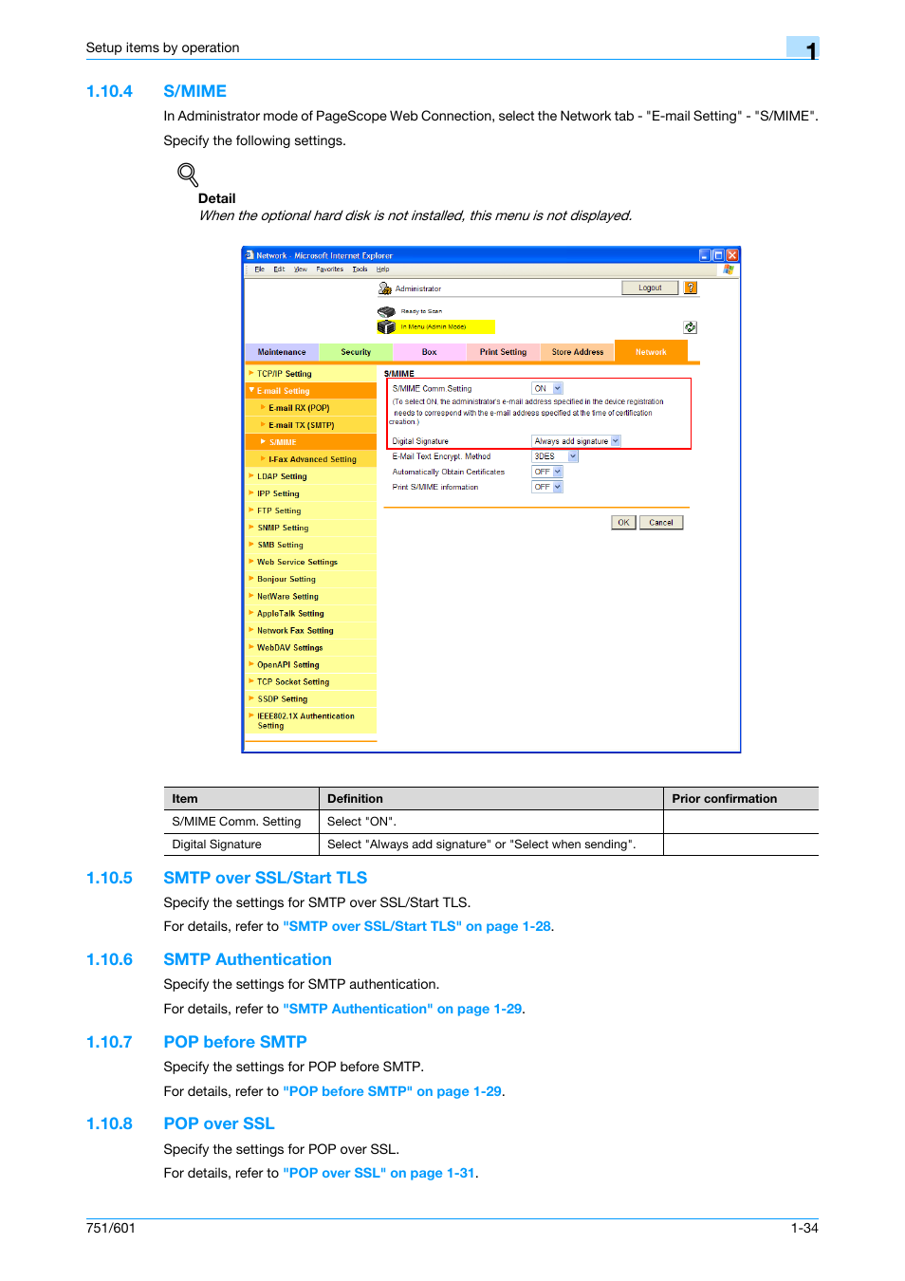
Task: Click the In Menu printer status icon
Action: pos(386,326)
